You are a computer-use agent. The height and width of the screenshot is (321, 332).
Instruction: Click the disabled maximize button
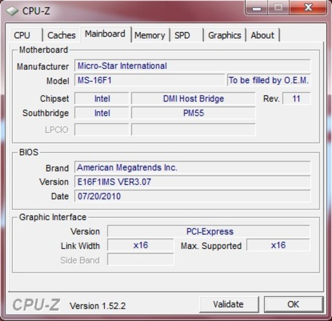click(279, 7)
